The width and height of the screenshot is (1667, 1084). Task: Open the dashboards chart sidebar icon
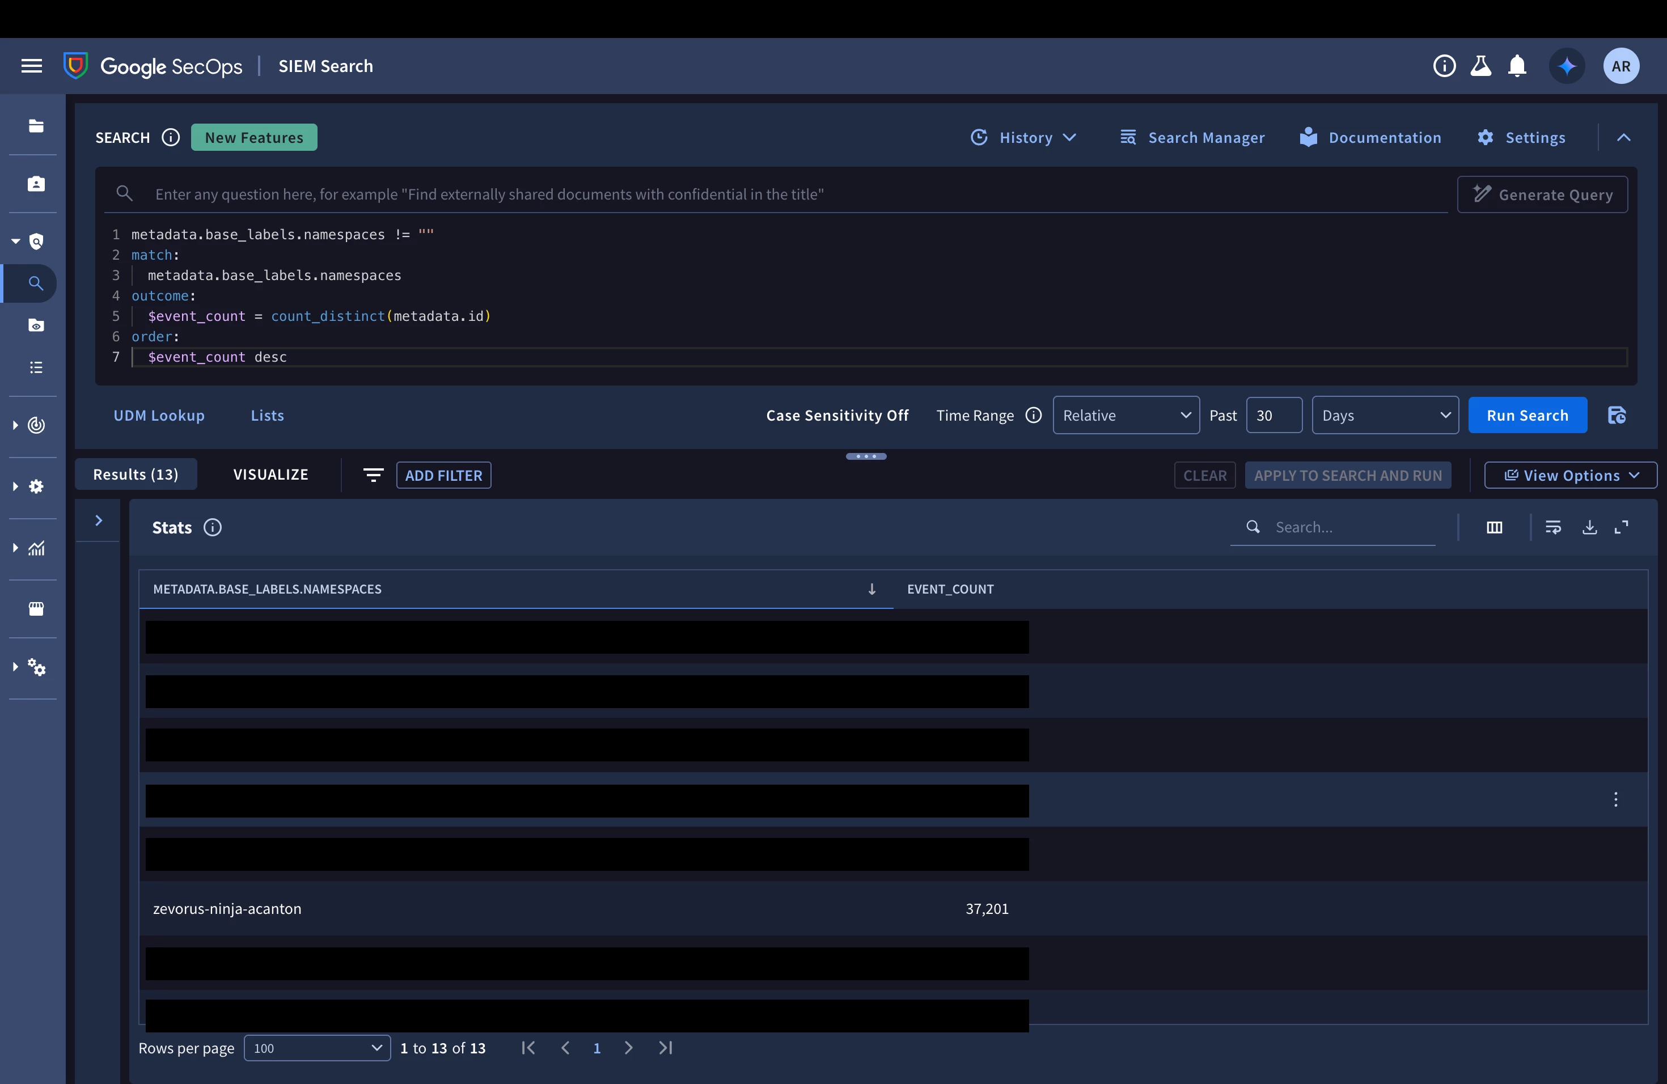(x=36, y=548)
